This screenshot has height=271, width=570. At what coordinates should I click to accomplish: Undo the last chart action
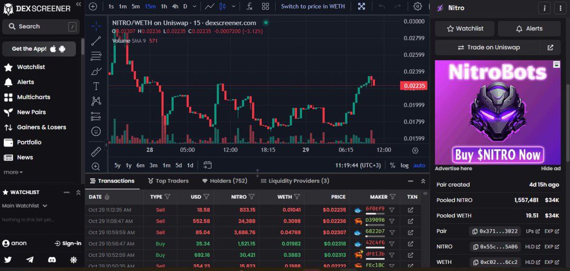point(382,7)
